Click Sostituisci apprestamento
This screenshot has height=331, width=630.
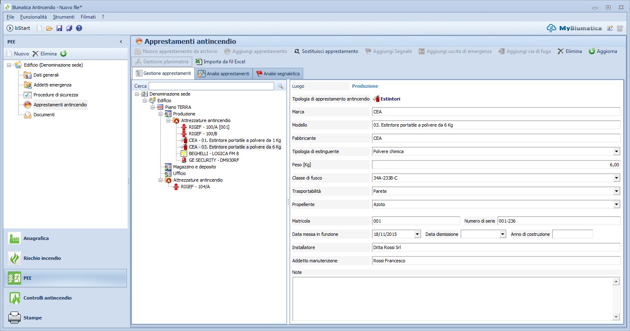326,51
